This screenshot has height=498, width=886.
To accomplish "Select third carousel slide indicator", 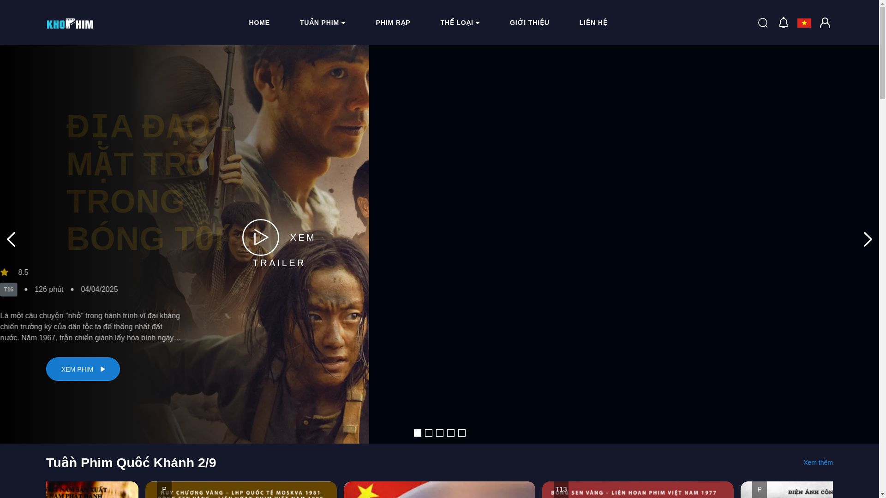I will tap(440, 433).
